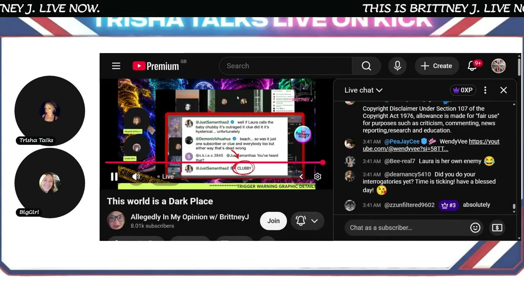Viewport: 524px width, 294px height.
Task: Click the magnifying glass search button
Action: (x=366, y=66)
